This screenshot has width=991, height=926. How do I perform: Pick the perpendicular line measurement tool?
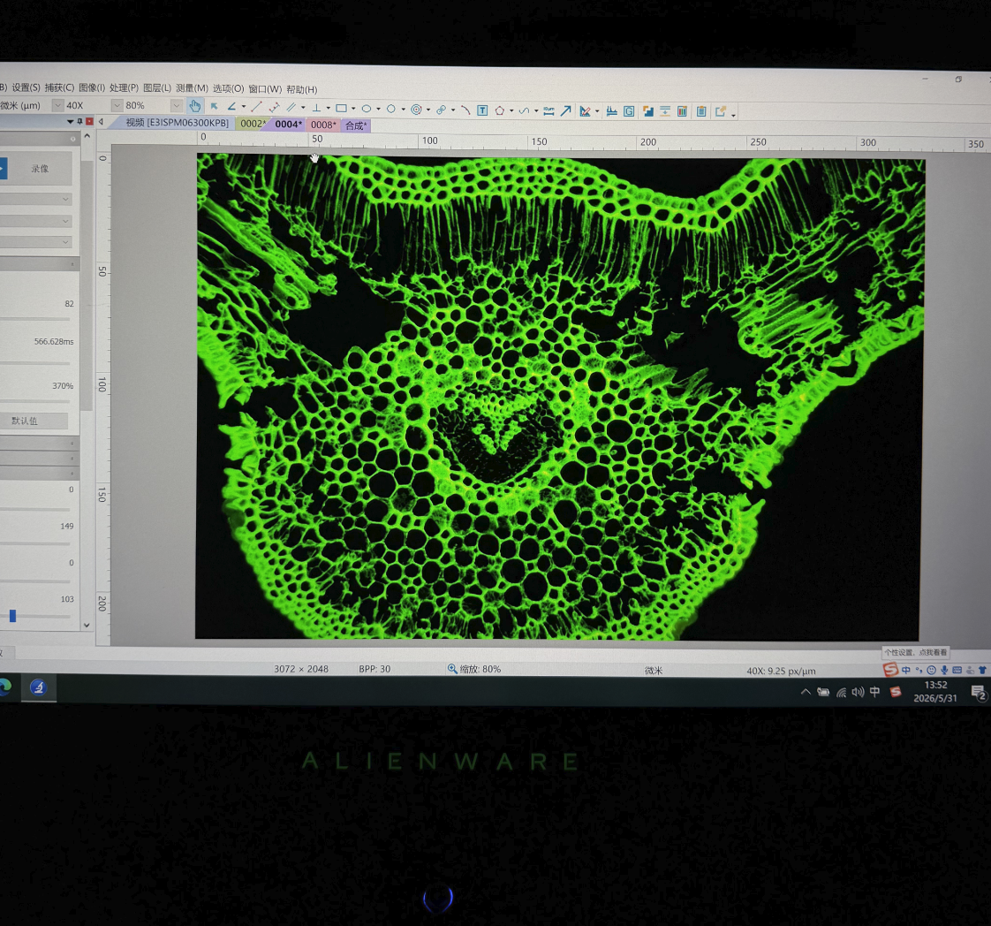316,108
